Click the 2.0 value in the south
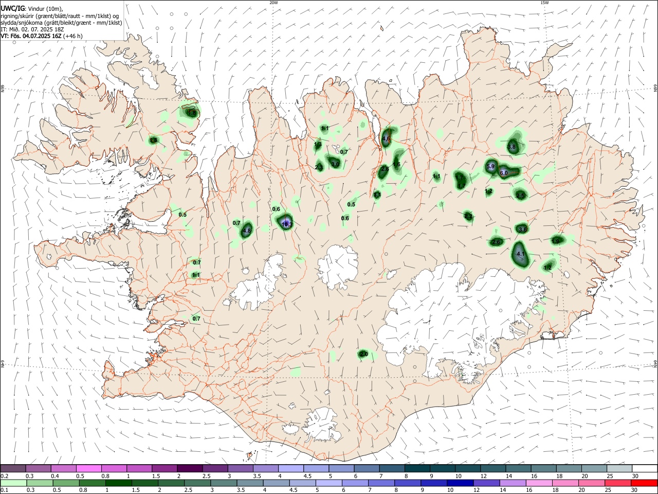Image resolution: width=658 pixels, height=494 pixels. tap(363, 354)
